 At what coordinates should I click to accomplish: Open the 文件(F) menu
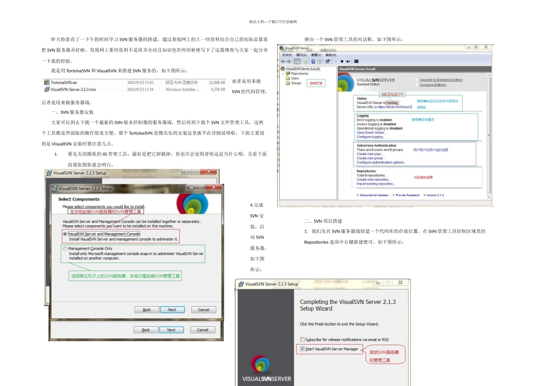[287, 55]
